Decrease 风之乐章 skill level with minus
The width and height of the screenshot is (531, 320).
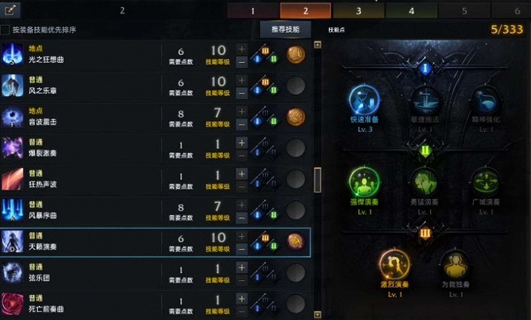click(241, 93)
